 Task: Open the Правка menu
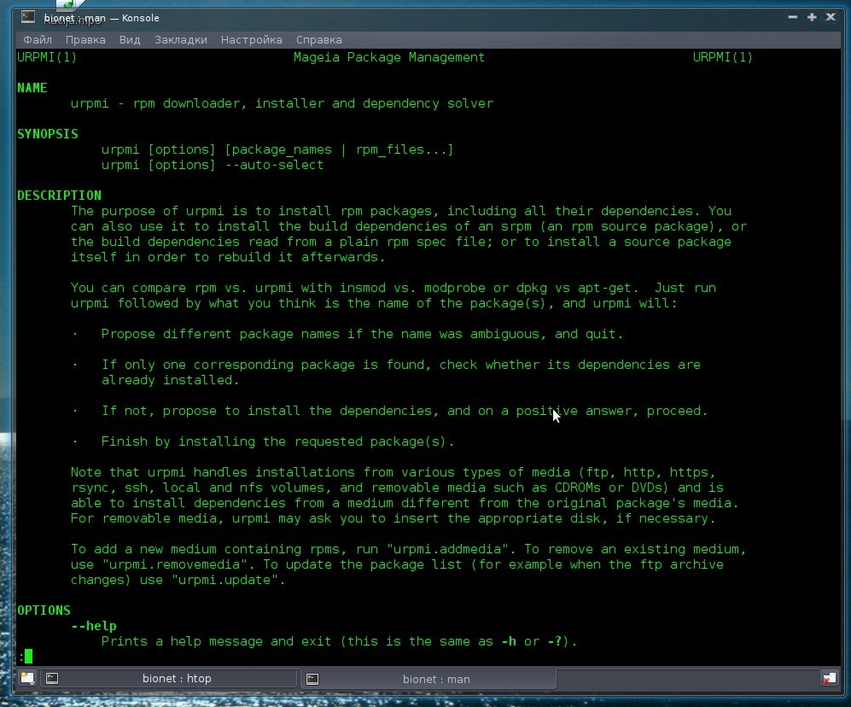tap(85, 39)
